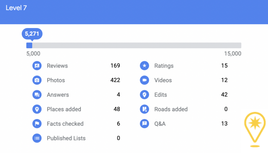Click the 5,271 points bubble

[32, 34]
